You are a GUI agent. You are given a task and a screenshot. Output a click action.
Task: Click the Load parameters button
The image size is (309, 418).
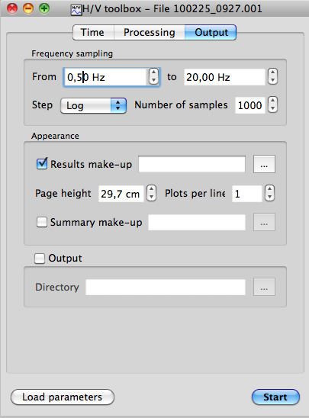coord(63,397)
